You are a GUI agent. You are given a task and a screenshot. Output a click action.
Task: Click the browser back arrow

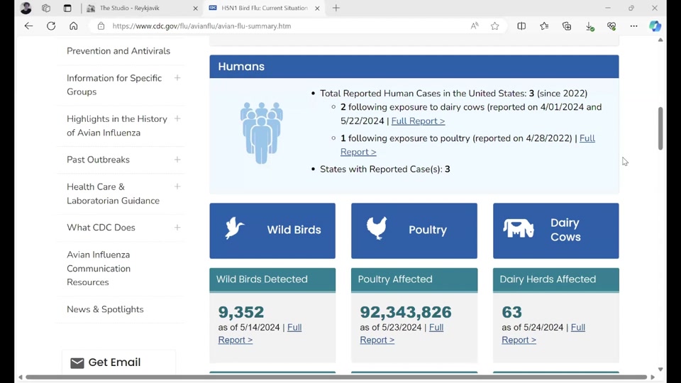tap(28, 26)
